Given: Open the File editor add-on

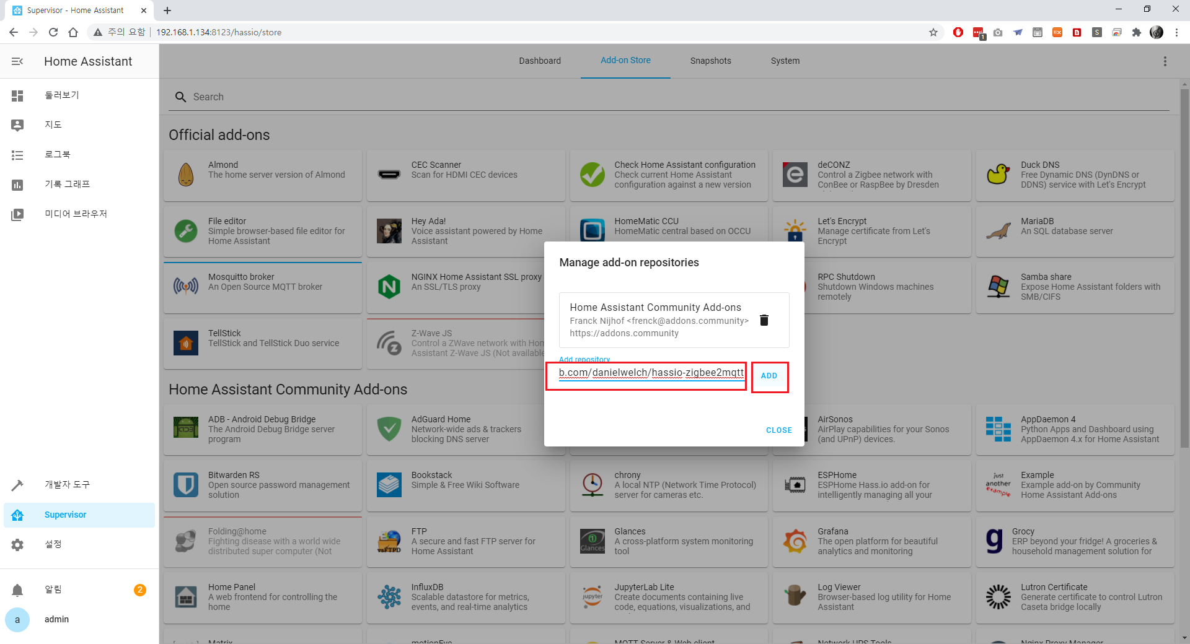Looking at the screenshot, I should (x=263, y=231).
